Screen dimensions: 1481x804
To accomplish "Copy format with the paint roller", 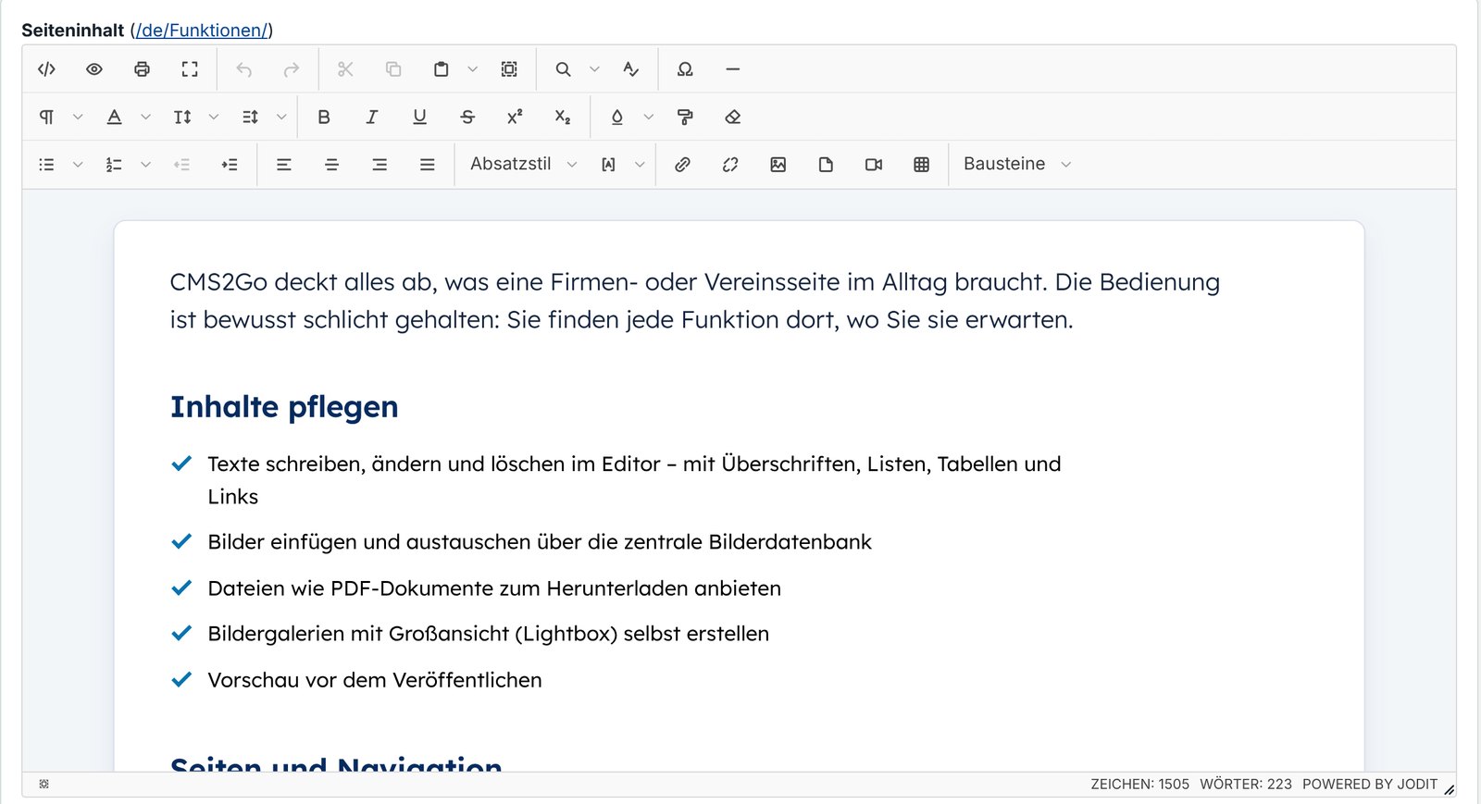I will coord(685,117).
